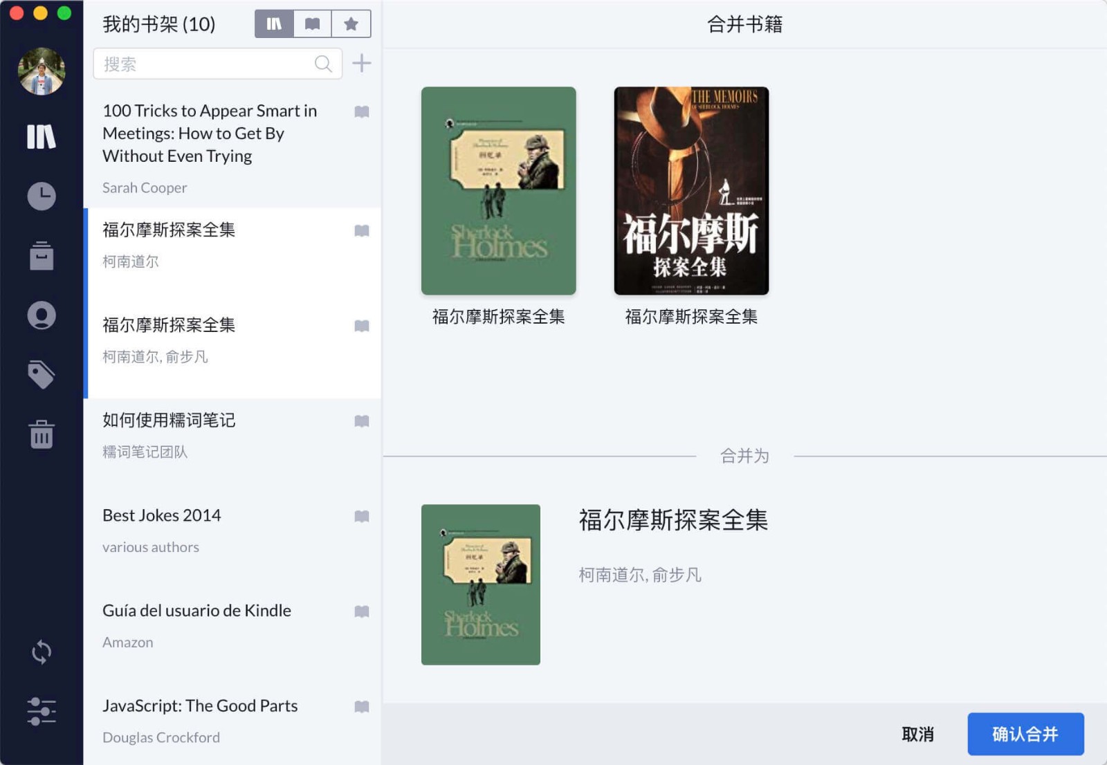The image size is (1107, 765).
Task: Click the author name Sarah Cooper
Action: 145,187
